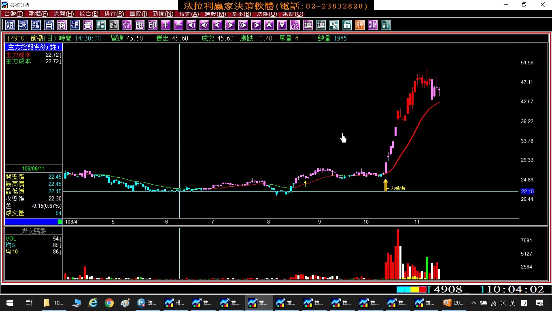552x311 pixels.
Task: Click the 印 print toolbar icon
Action: [153, 25]
